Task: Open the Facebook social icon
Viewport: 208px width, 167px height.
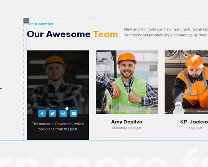Action: (42, 113)
